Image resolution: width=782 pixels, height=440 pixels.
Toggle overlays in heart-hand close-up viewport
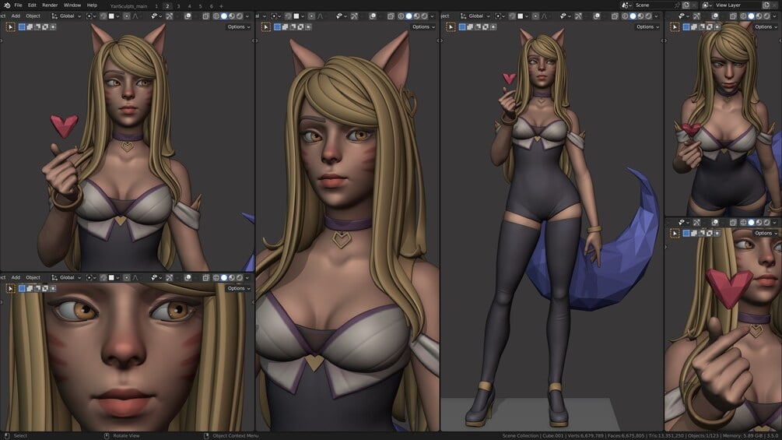714,223
